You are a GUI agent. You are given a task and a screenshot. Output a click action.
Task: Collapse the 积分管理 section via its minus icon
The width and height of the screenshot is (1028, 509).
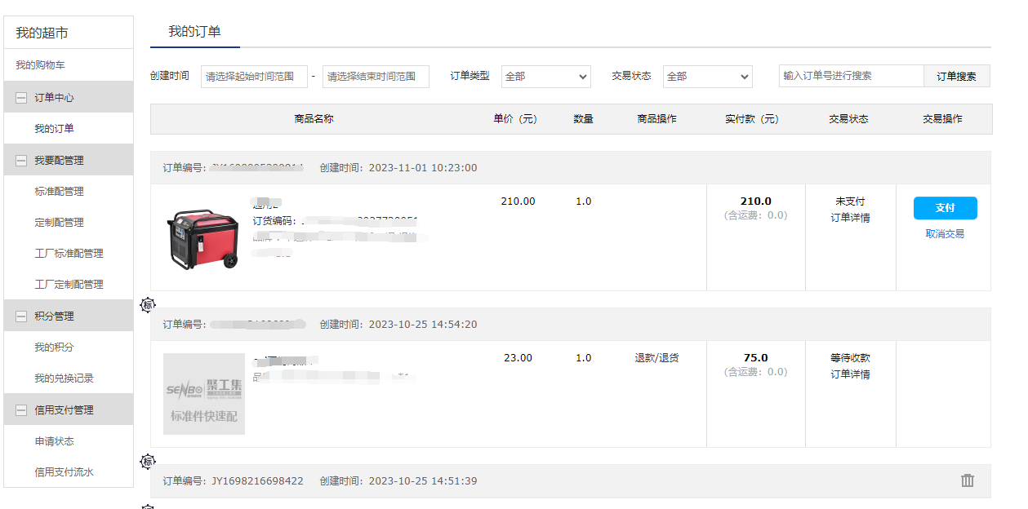point(21,316)
